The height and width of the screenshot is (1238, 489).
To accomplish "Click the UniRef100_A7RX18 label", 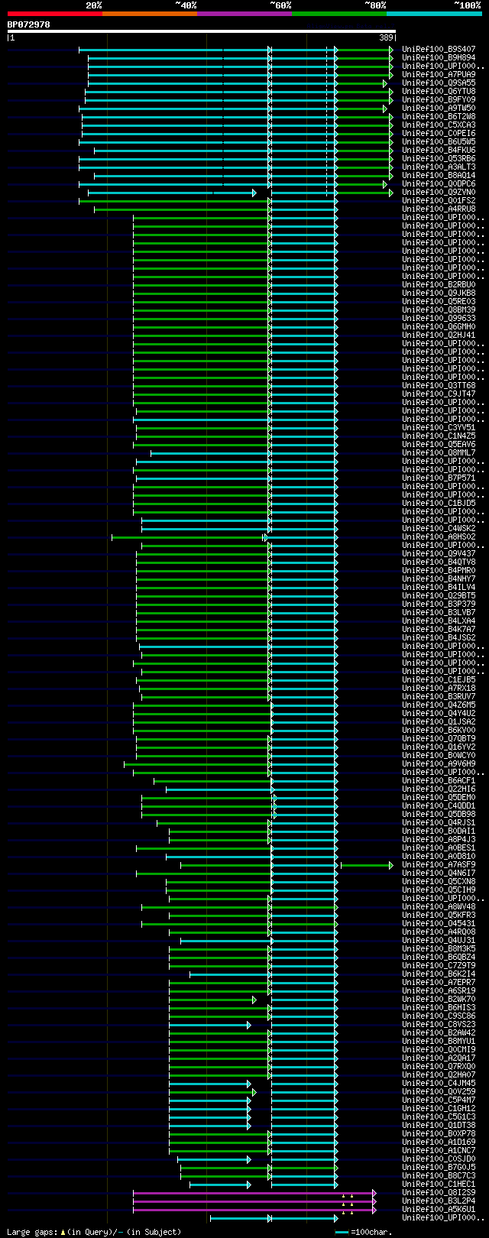I will point(439,688).
